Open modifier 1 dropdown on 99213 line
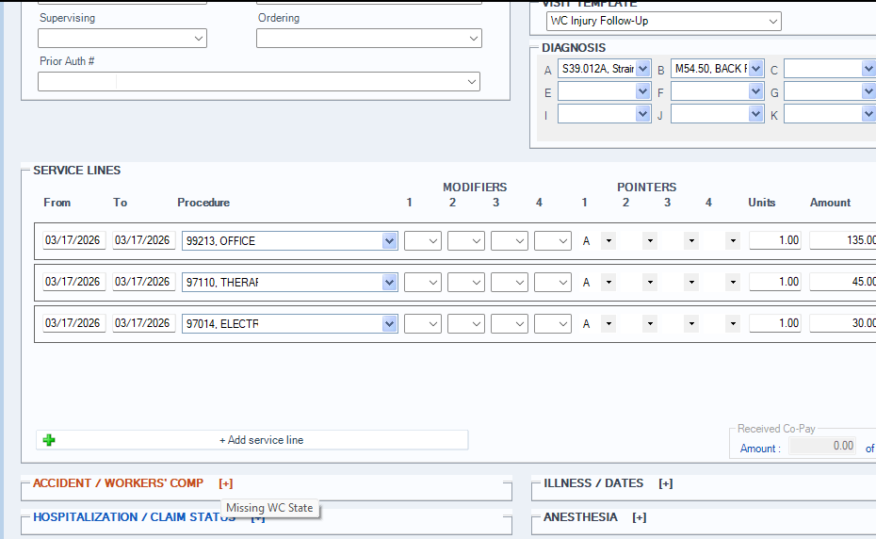This screenshot has width=876, height=539. click(423, 241)
